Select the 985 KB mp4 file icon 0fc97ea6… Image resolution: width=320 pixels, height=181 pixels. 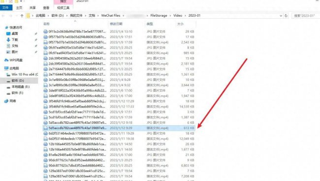pyautogui.click(x=45, y=53)
